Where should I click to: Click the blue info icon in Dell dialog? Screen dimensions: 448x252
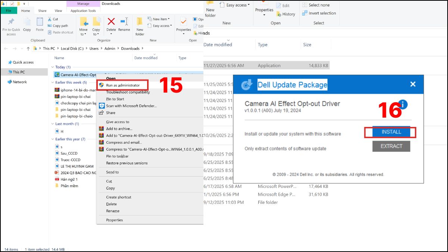403,105
